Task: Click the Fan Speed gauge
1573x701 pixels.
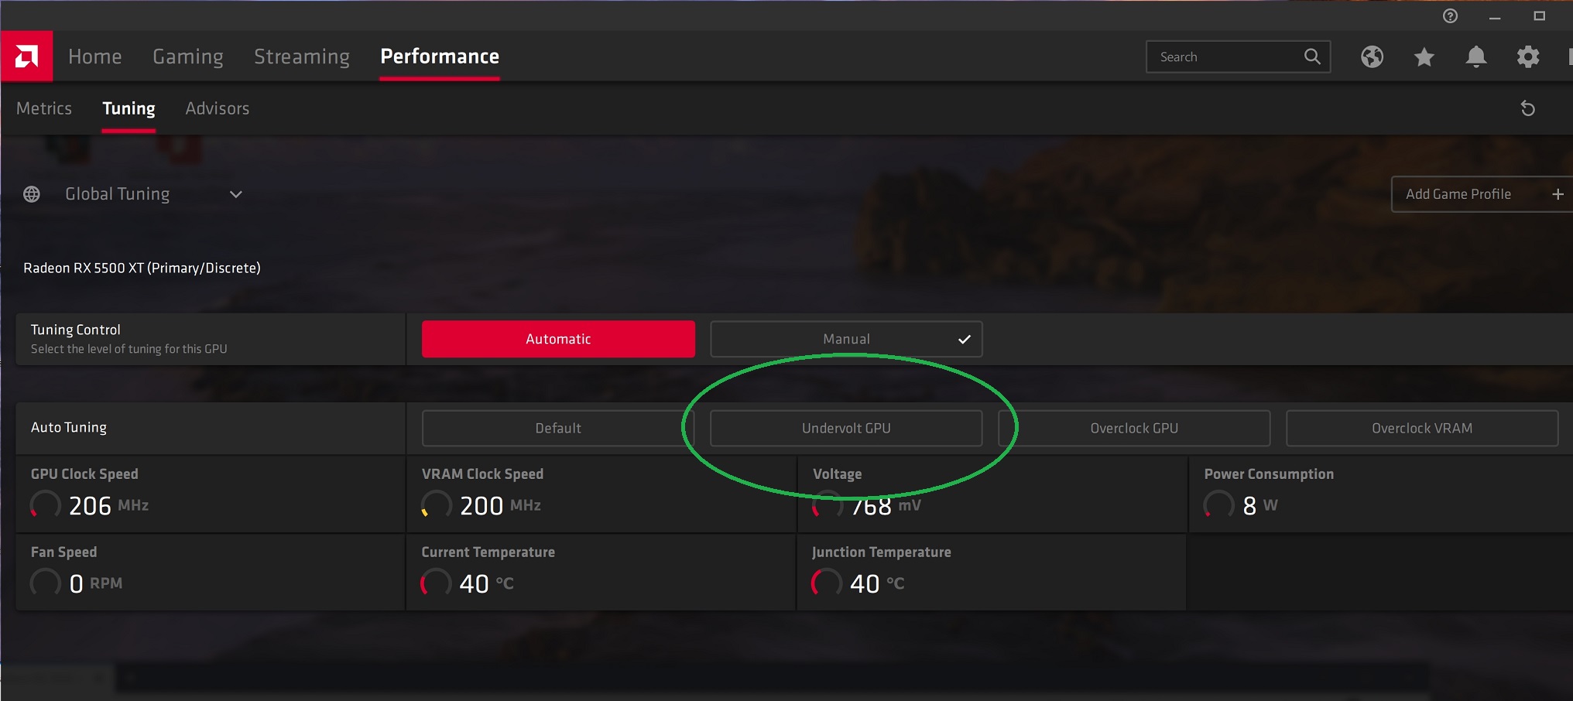Action: pos(46,583)
